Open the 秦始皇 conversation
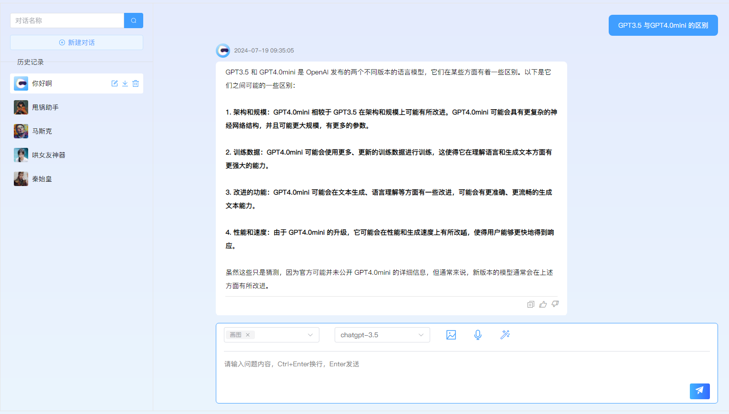Viewport: 729px width, 414px height. tap(76, 179)
